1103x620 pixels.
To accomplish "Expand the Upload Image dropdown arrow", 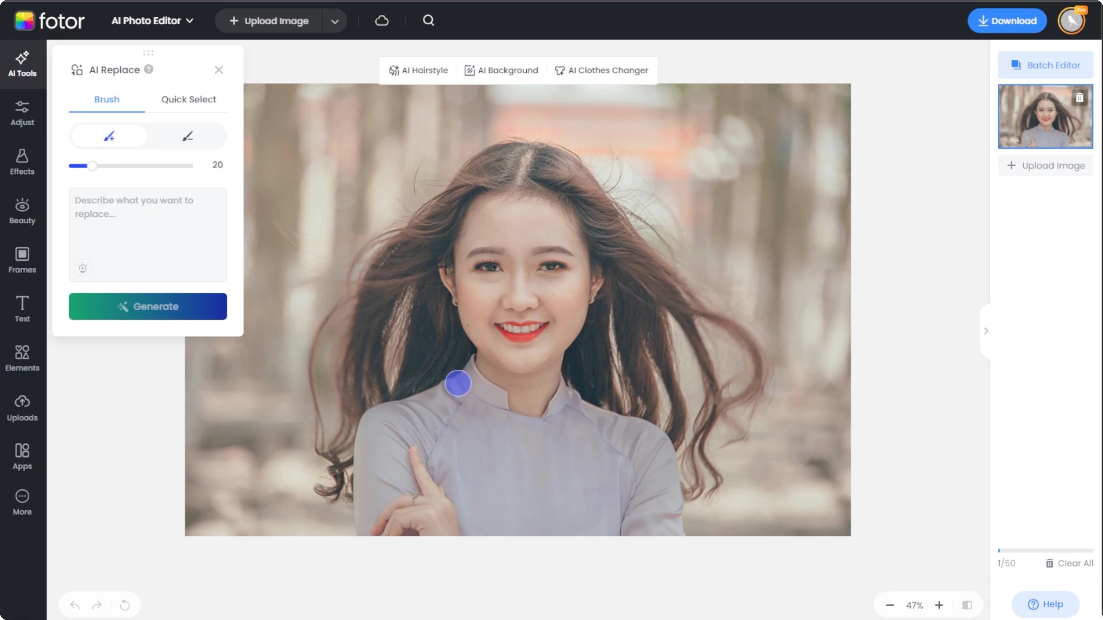I will (x=335, y=21).
